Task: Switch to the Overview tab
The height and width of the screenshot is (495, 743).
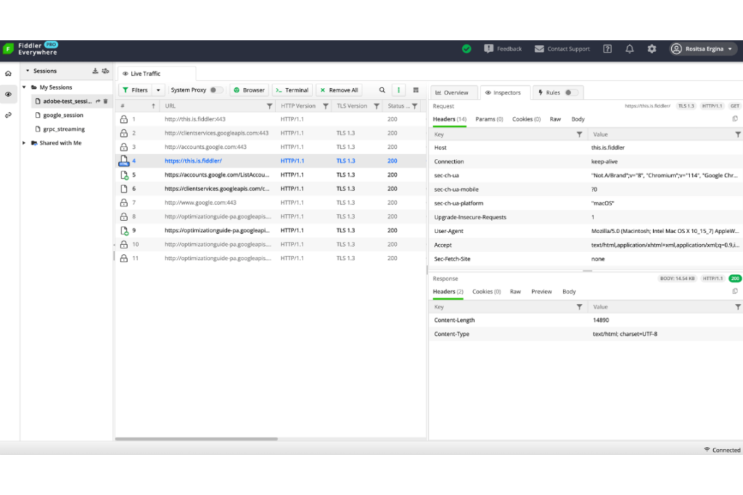Action: [452, 92]
